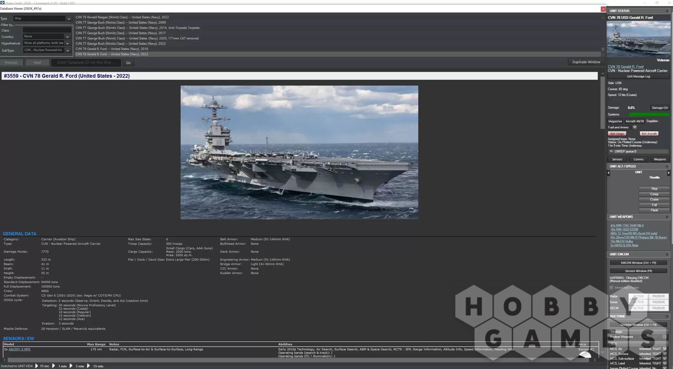Close the Database Viewer window
The height and width of the screenshot is (369, 673).
pyautogui.click(x=603, y=9)
